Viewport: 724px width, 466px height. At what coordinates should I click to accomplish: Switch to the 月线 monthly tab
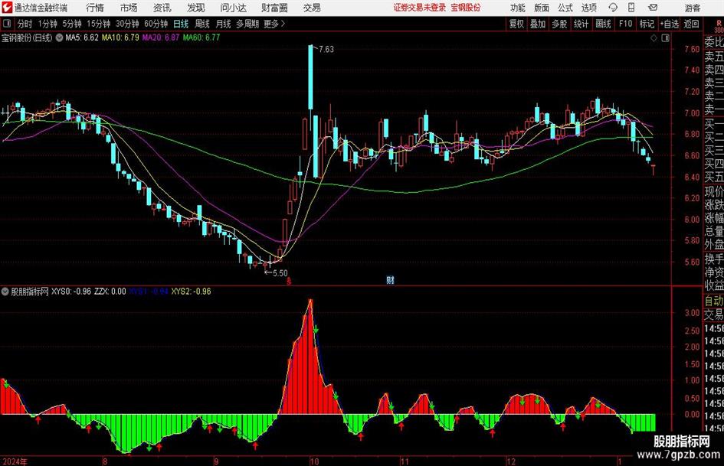(223, 24)
